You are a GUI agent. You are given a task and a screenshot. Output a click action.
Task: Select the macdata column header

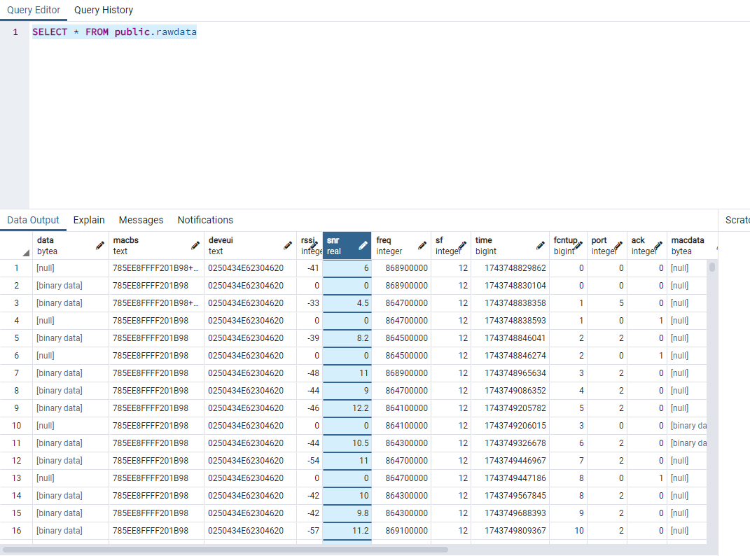pos(688,246)
